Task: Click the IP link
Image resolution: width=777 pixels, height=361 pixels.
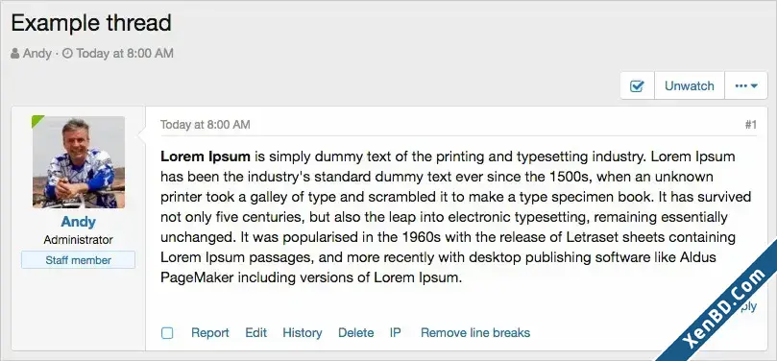Action: (x=395, y=333)
